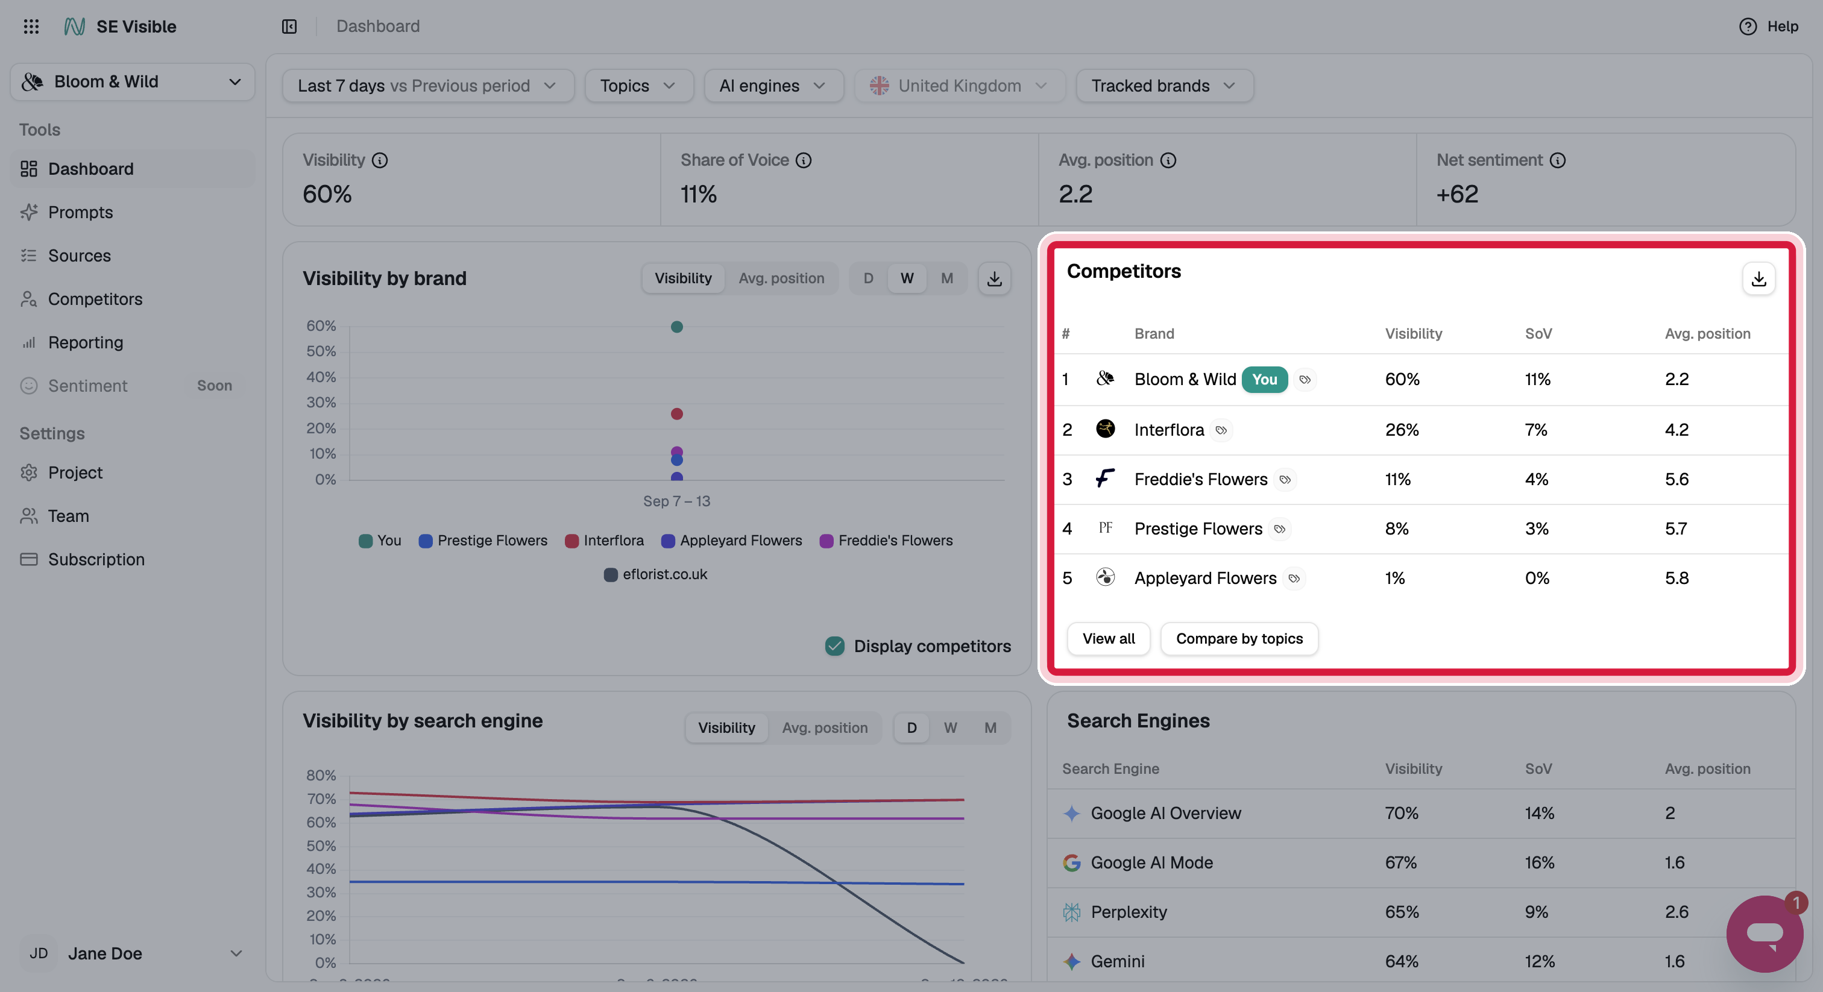Collapse the sidebar panel toggle icon
This screenshot has width=1823, height=992.
(x=289, y=26)
